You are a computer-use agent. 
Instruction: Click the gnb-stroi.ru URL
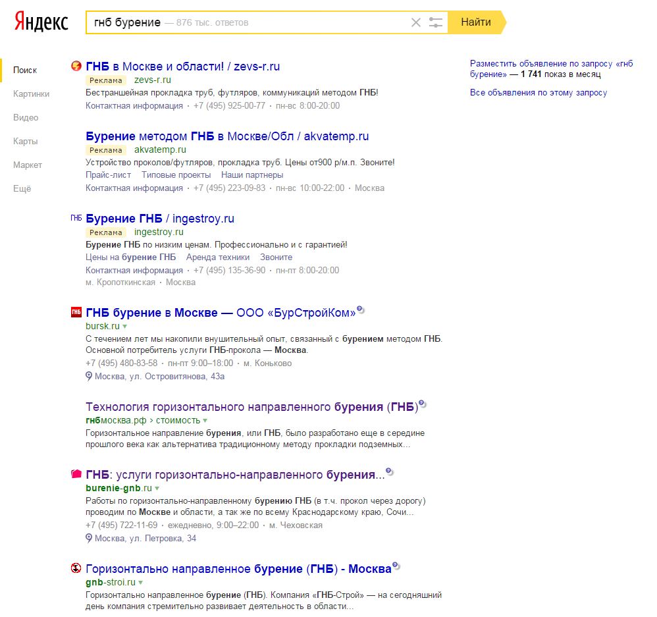(111, 582)
